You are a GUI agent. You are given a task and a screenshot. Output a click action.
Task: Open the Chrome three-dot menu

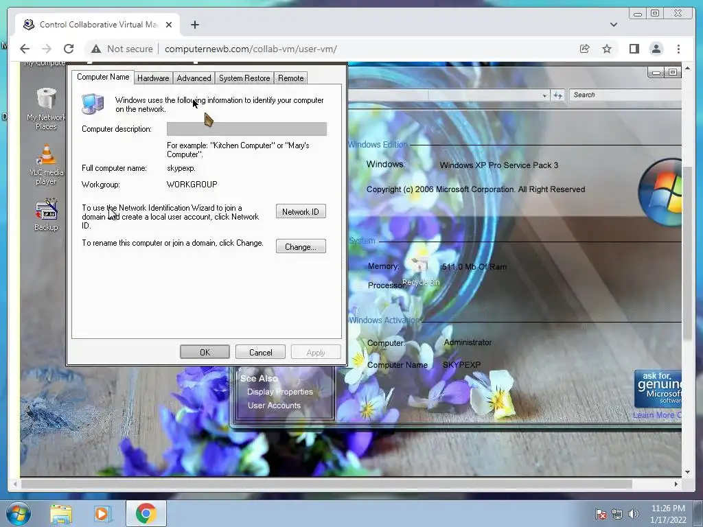678,49
